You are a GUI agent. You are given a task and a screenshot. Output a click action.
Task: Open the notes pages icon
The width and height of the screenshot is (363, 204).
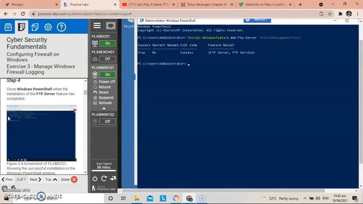coord(35,27)
